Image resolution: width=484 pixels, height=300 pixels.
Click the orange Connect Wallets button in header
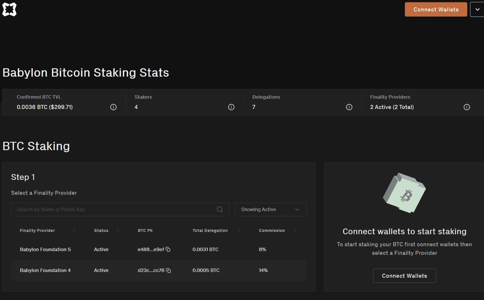(x=436, y=9)
